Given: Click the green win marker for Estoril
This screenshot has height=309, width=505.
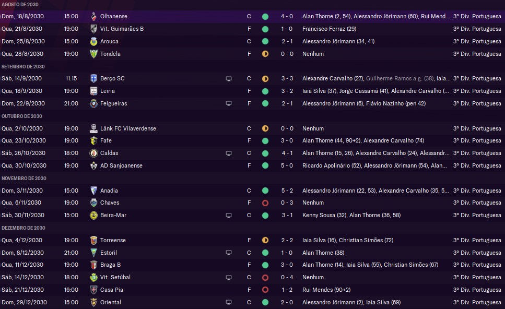Looking at the screenshot, I should coord(265,253).
